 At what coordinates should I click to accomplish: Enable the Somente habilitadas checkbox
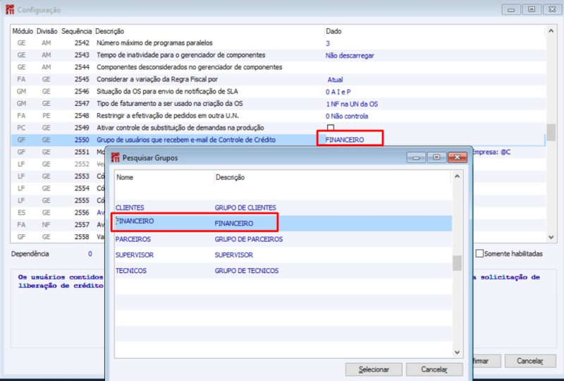click(479, 253)
